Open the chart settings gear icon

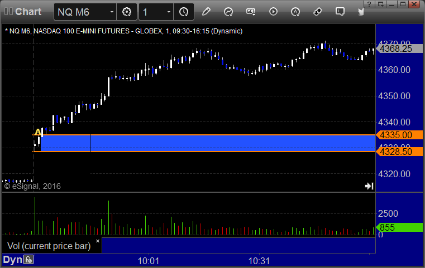coord(127,12)
